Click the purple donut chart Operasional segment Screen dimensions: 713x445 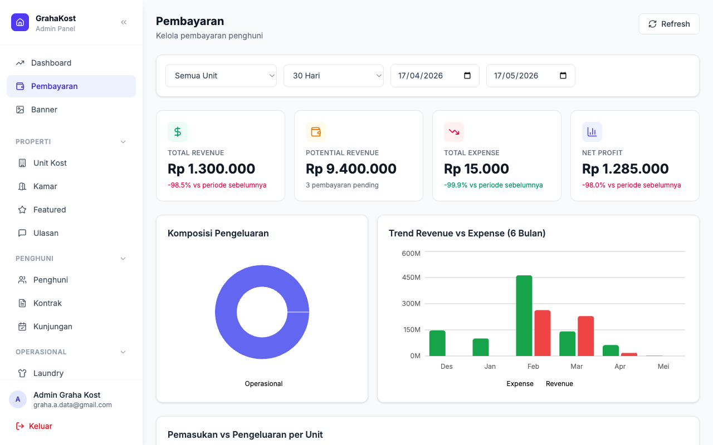tap(226, 311)
